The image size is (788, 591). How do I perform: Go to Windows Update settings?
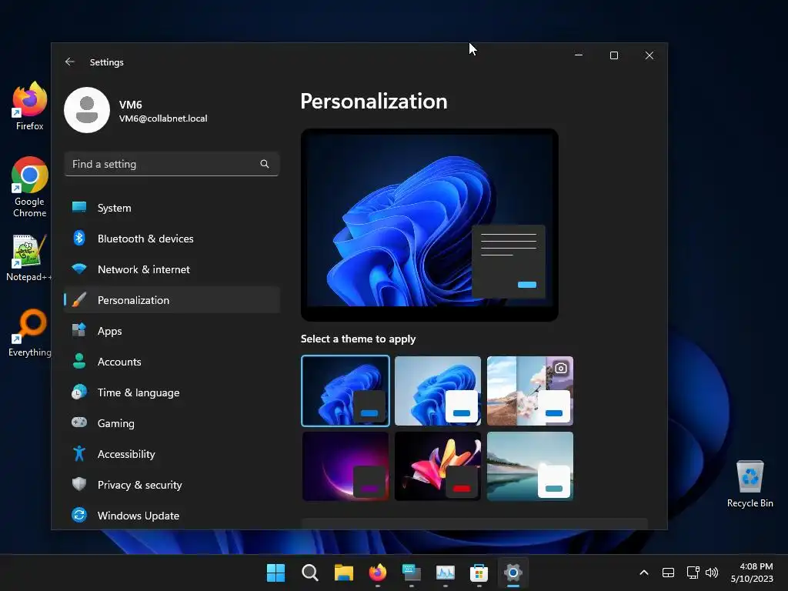click(172, 515)
